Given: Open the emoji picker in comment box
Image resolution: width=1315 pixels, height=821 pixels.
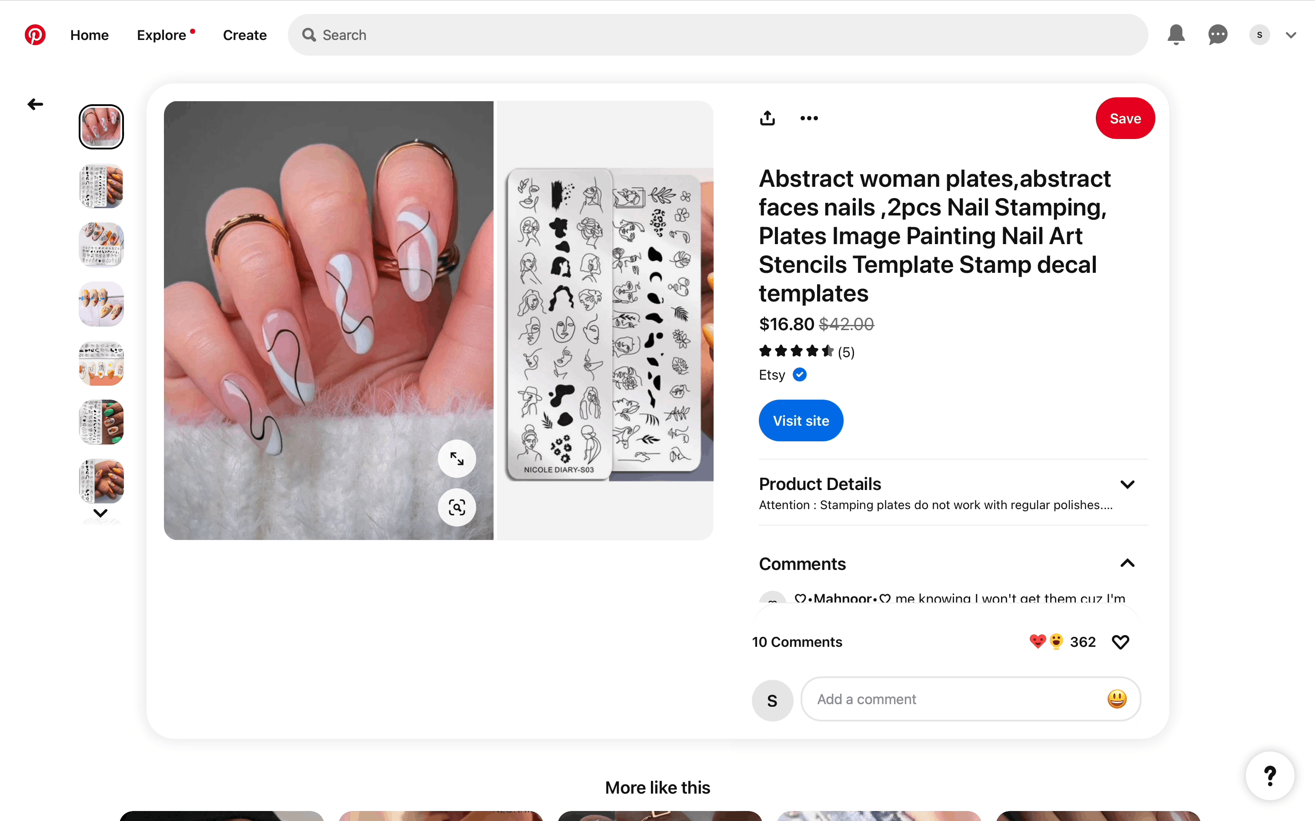Looking at the screenshot, I should click(1117, 699).
